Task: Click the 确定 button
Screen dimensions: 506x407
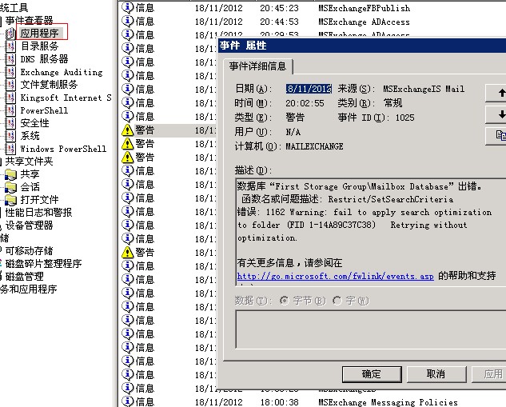Action: click(x=372, y=374)
